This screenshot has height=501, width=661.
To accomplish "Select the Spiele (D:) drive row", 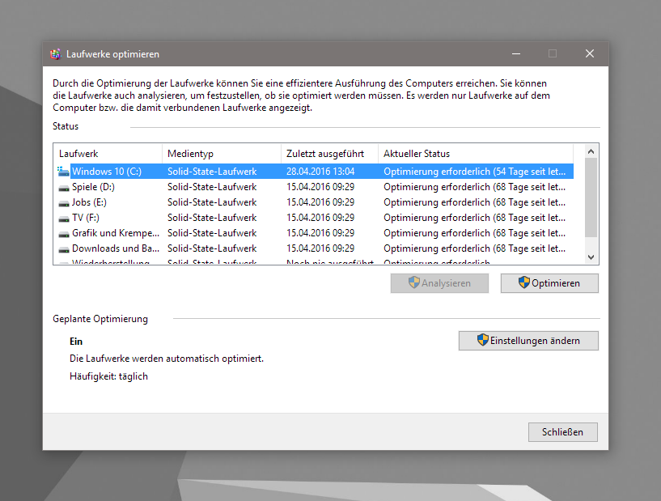I will [x=315, y=187].
